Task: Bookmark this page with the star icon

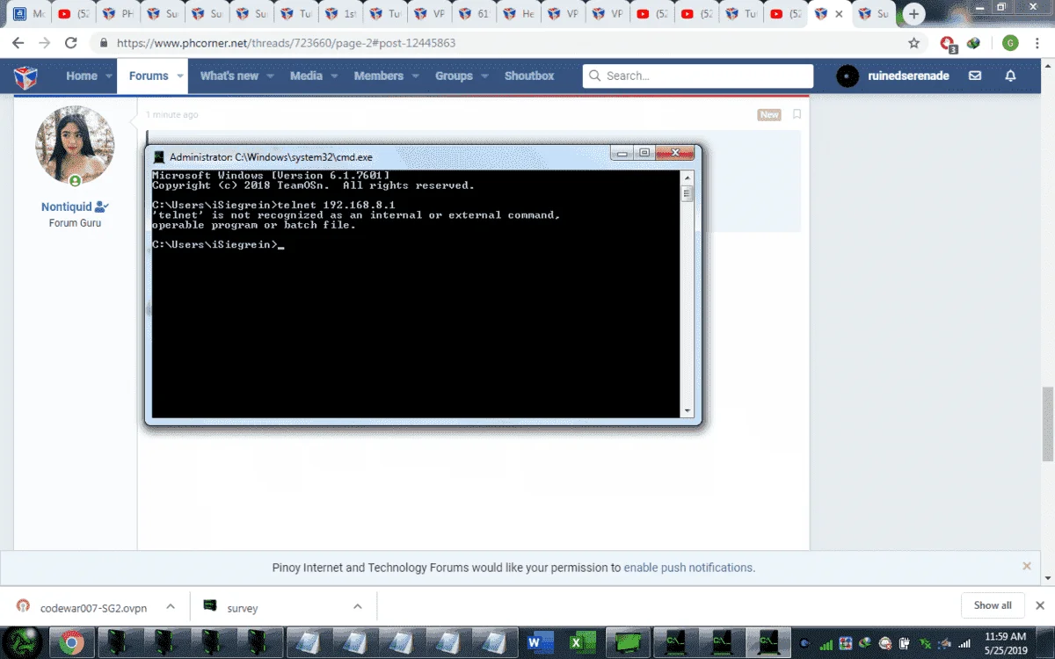Action: [914, 42]
